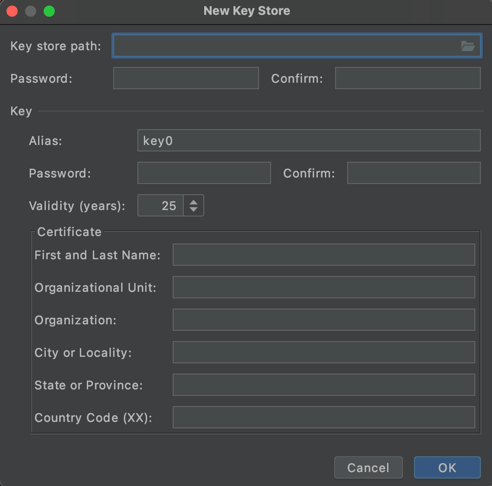The image size is (492, 486).
Task: Close the New Key Store dialog window
Action: (12, 11)
